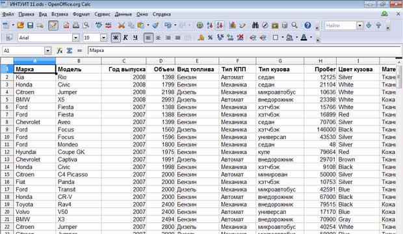Viewport: 403px width, 234px height.
Task: Sort Ascending A-Z icon
Action: coord(210,25)
